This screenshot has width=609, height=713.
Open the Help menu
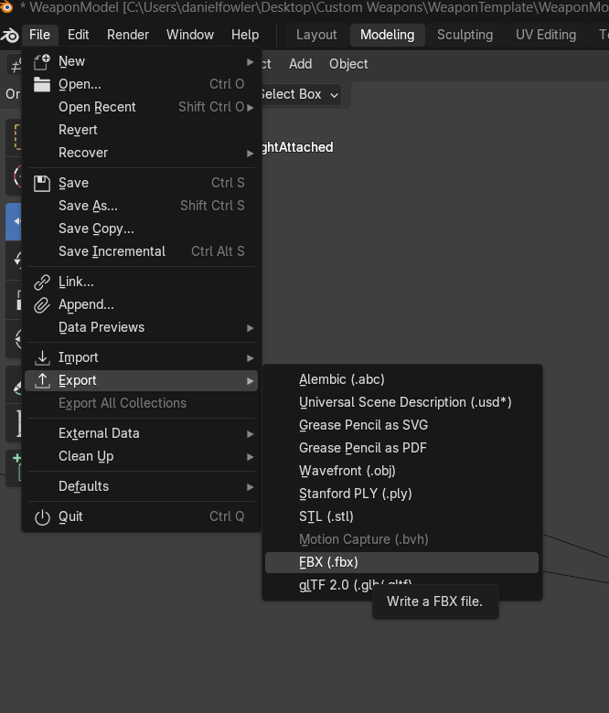tap(245, 35)
